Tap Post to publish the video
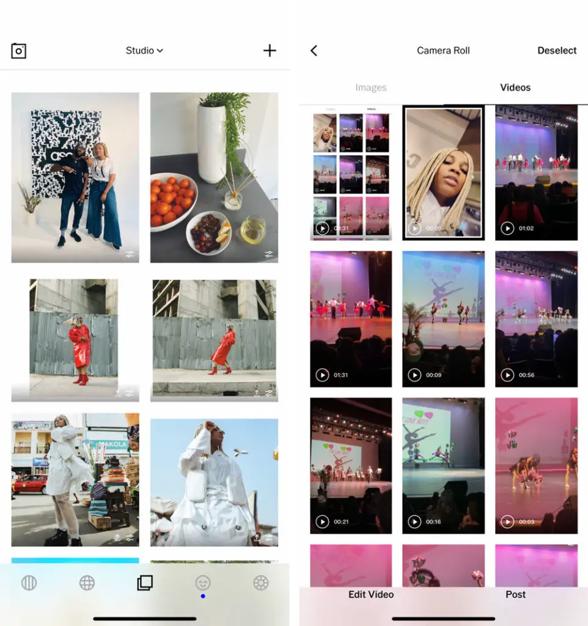 point(515,594)
